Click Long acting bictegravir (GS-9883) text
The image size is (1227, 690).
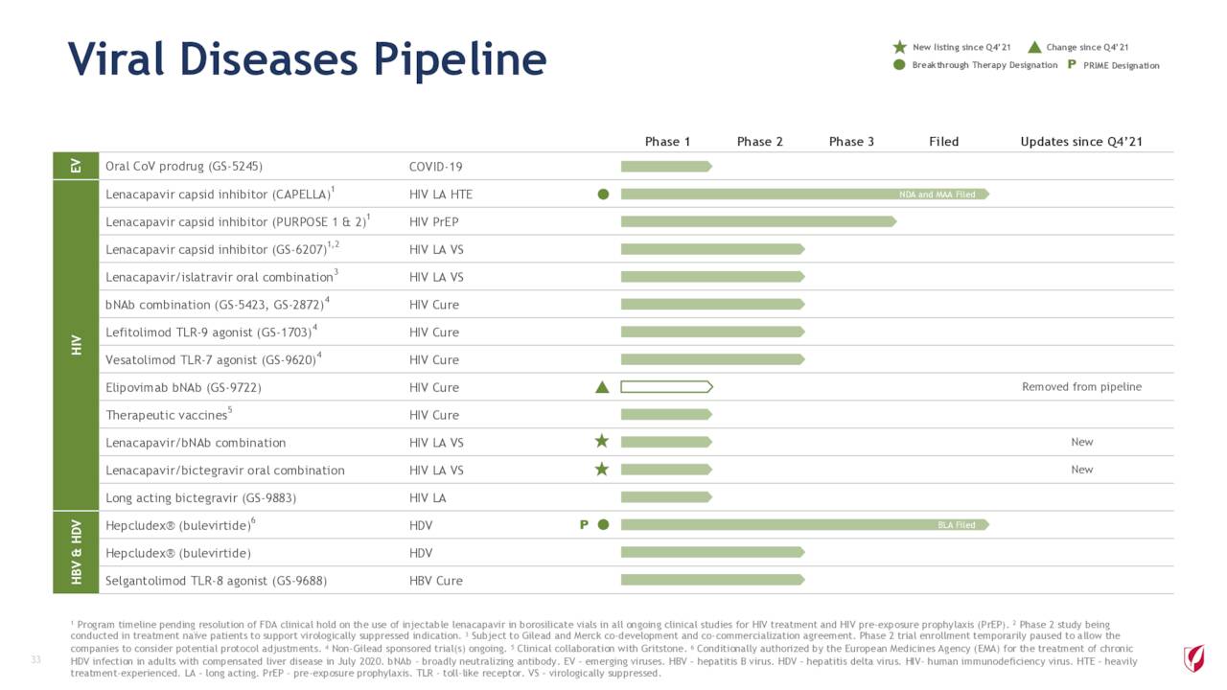200,498
